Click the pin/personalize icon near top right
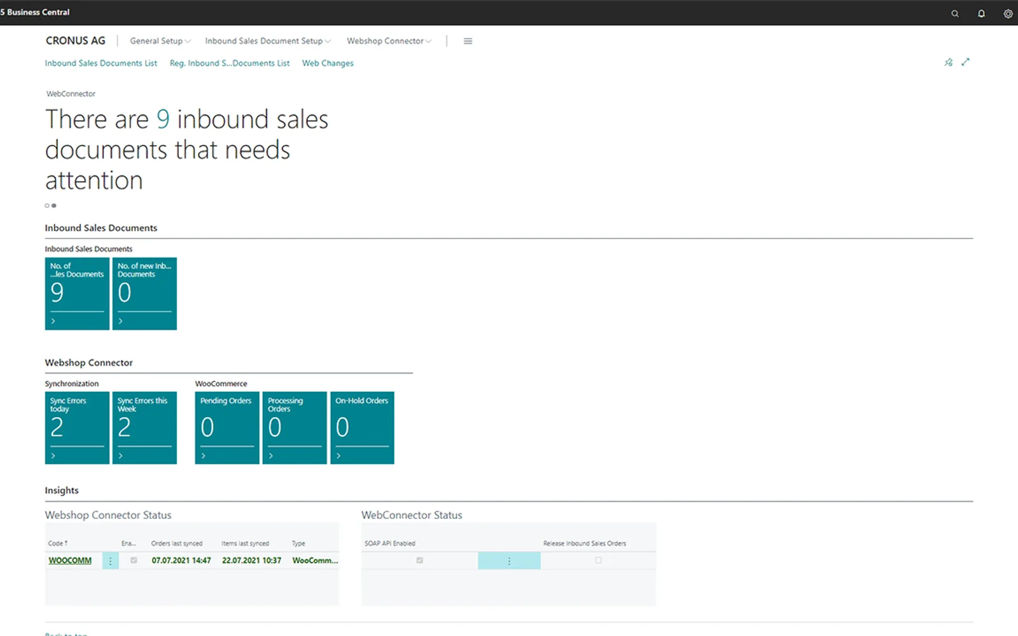The height and width of the screenshot is (636, 1018). click(x=949, y=62)
